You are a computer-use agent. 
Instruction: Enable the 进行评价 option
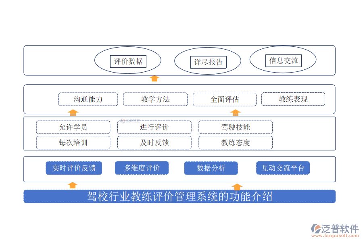[x=154, y=127]
